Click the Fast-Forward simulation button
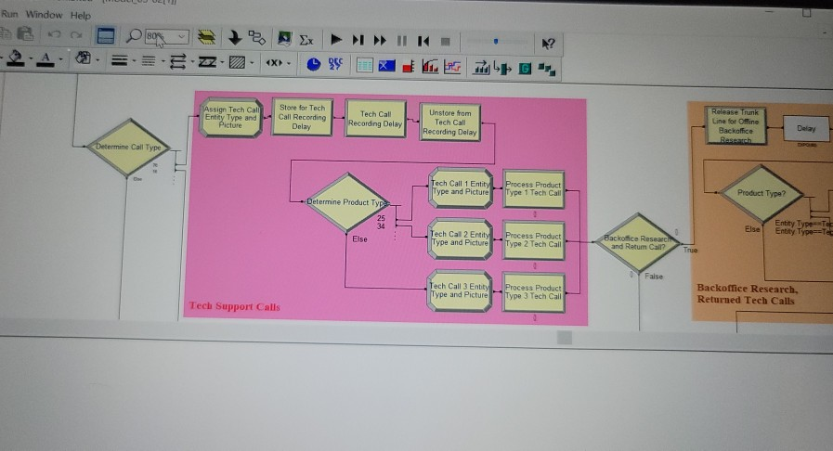The width and height of the screenshot is (833, 451). [x=380, y=40]
